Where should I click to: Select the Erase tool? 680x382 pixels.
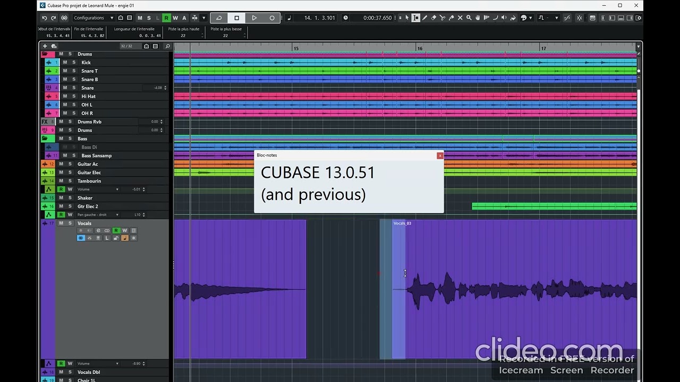433,18
